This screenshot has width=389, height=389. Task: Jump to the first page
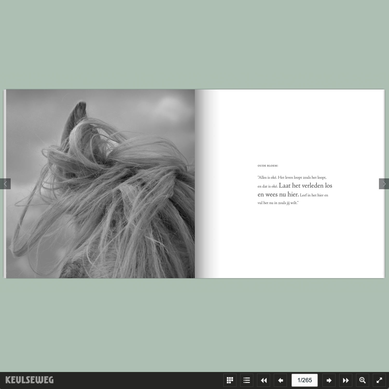coord(263,380)
